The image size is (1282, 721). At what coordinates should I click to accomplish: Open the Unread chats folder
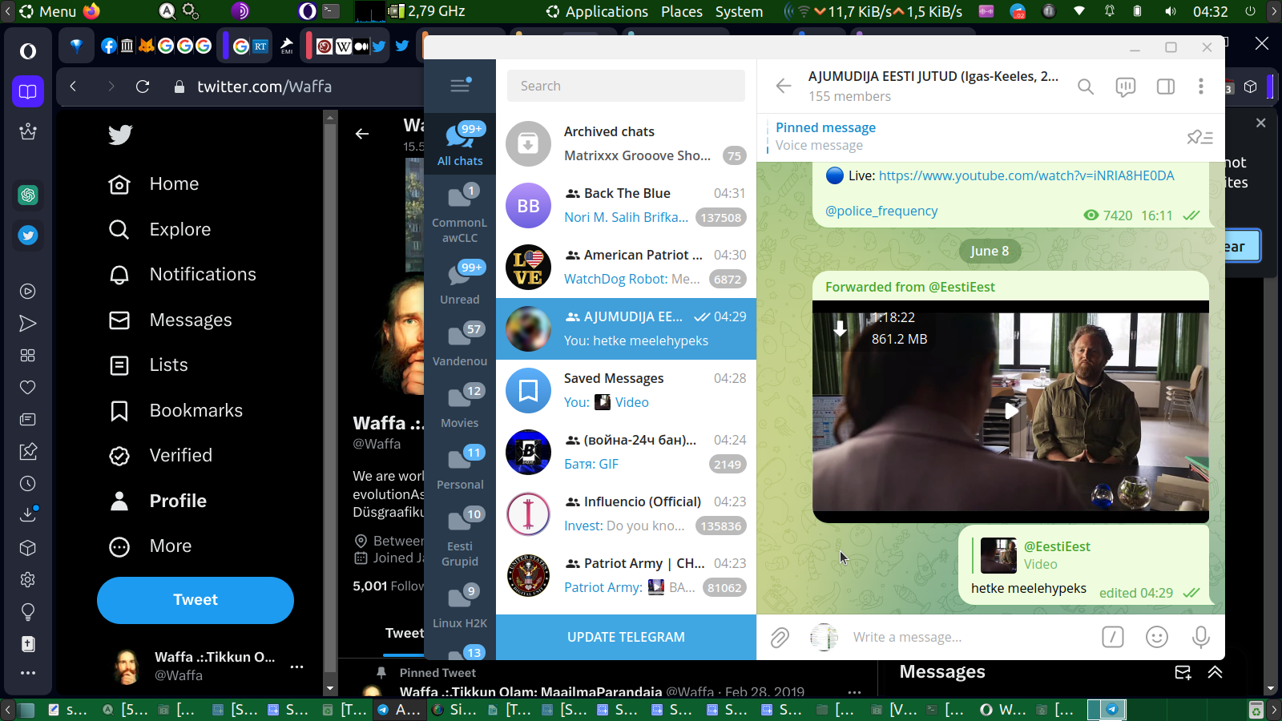tap(460, 283)
